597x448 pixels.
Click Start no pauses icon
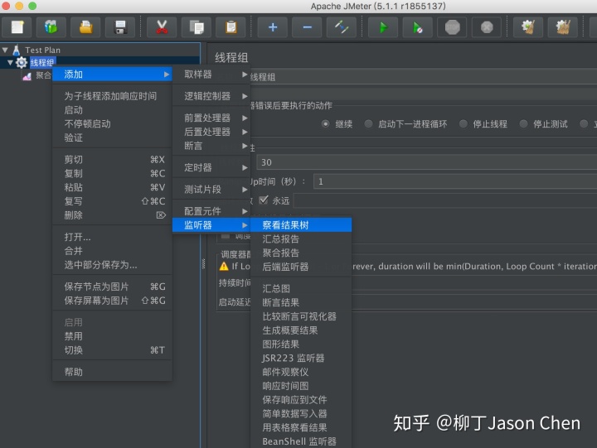(418, 27)
